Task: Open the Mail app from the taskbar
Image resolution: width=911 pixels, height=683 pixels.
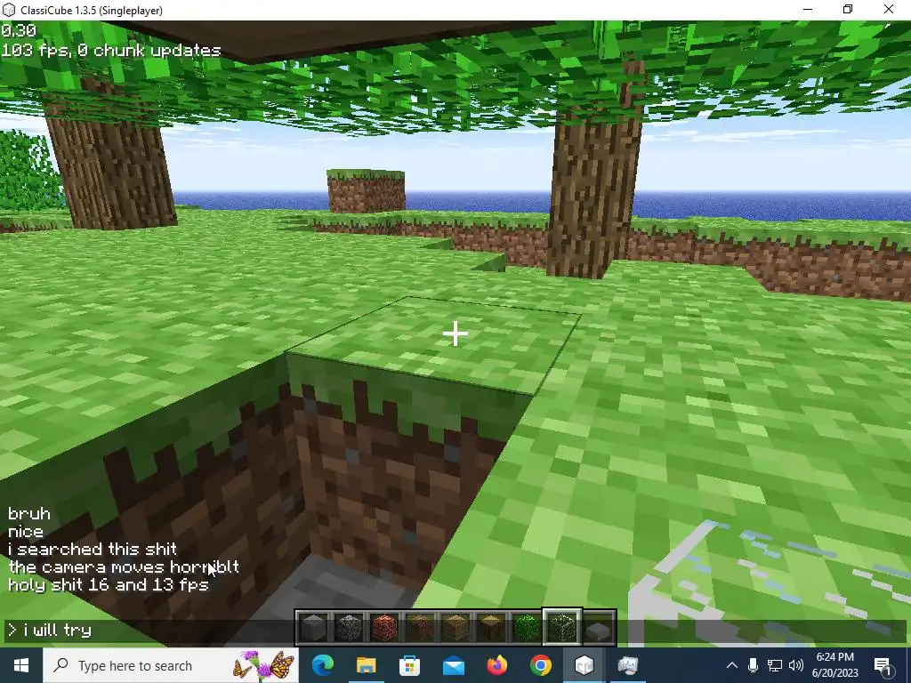Action: tap(453, 665)
